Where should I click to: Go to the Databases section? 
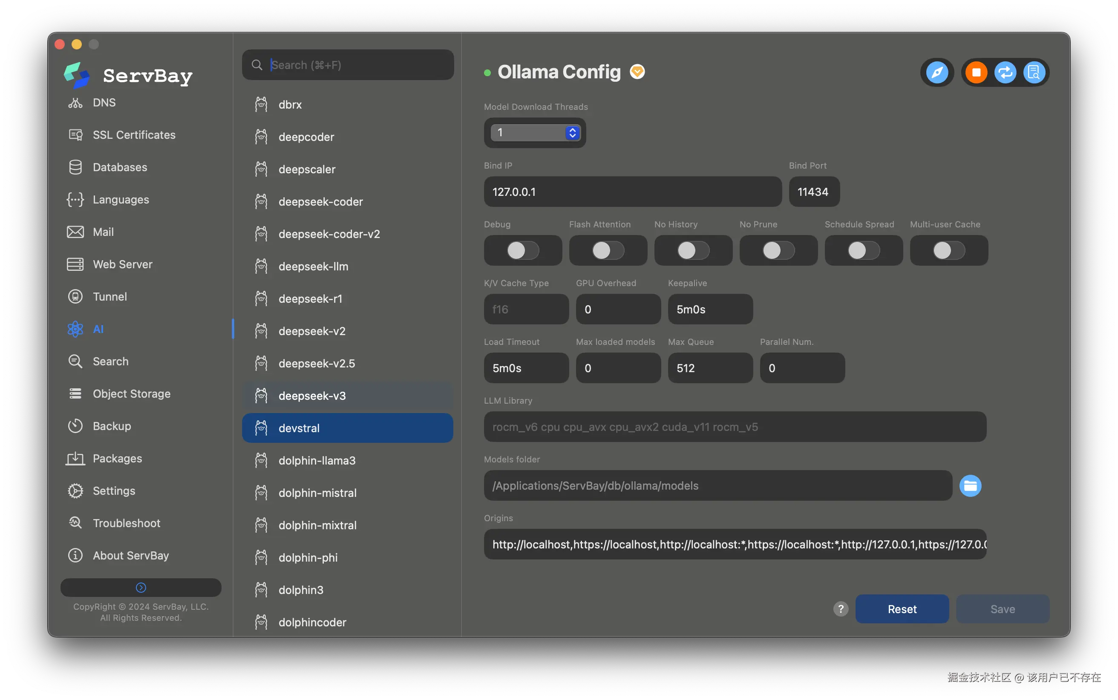(119, 167)
